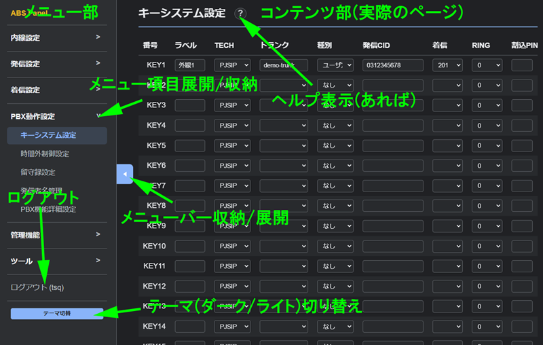Viewport: 543px width, 345px height.
Task: Expand the 着信設定 menu section
Action: 54,90
